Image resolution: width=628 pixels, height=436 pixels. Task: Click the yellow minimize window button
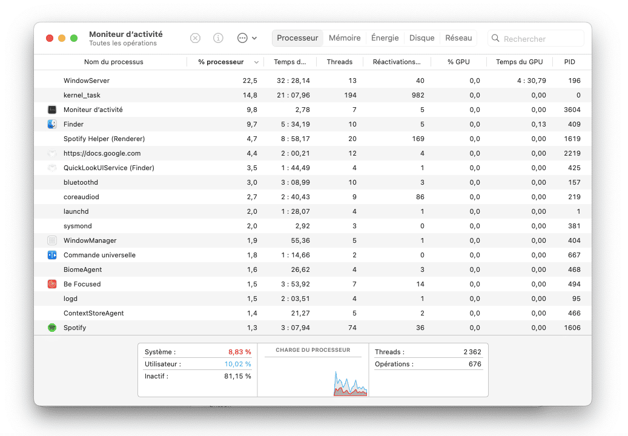62,38
